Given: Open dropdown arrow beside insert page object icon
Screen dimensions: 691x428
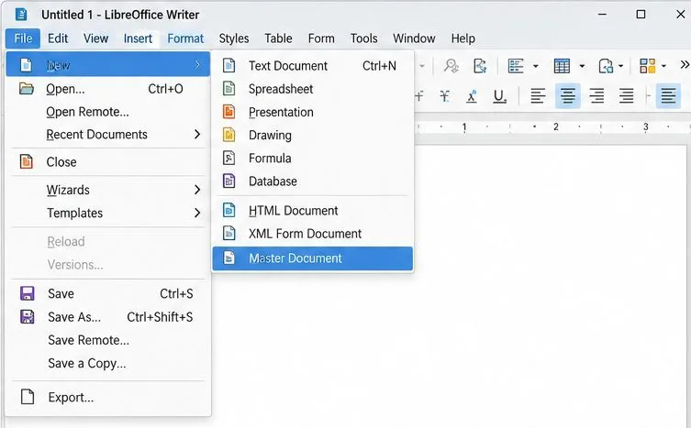Looking at the screenshot, I should pos(620,67).
